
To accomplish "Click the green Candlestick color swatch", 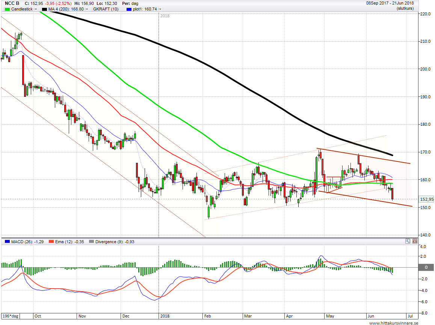I will [x=7, y=9].
